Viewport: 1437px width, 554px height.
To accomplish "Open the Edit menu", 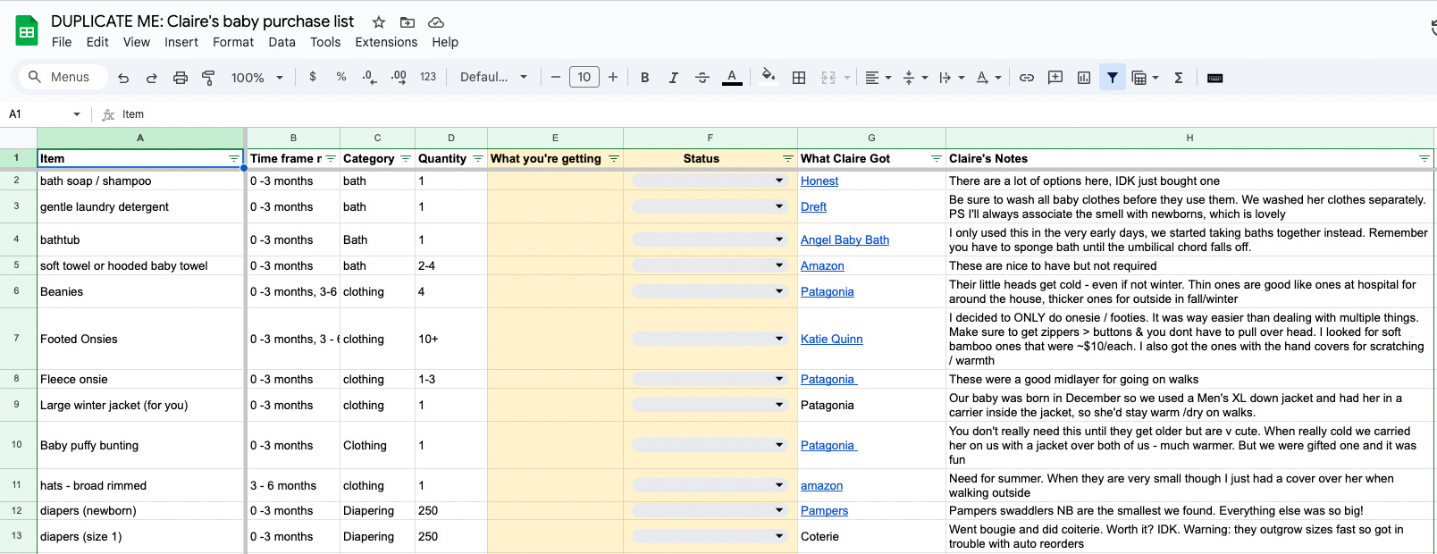I will click(97, 42).
